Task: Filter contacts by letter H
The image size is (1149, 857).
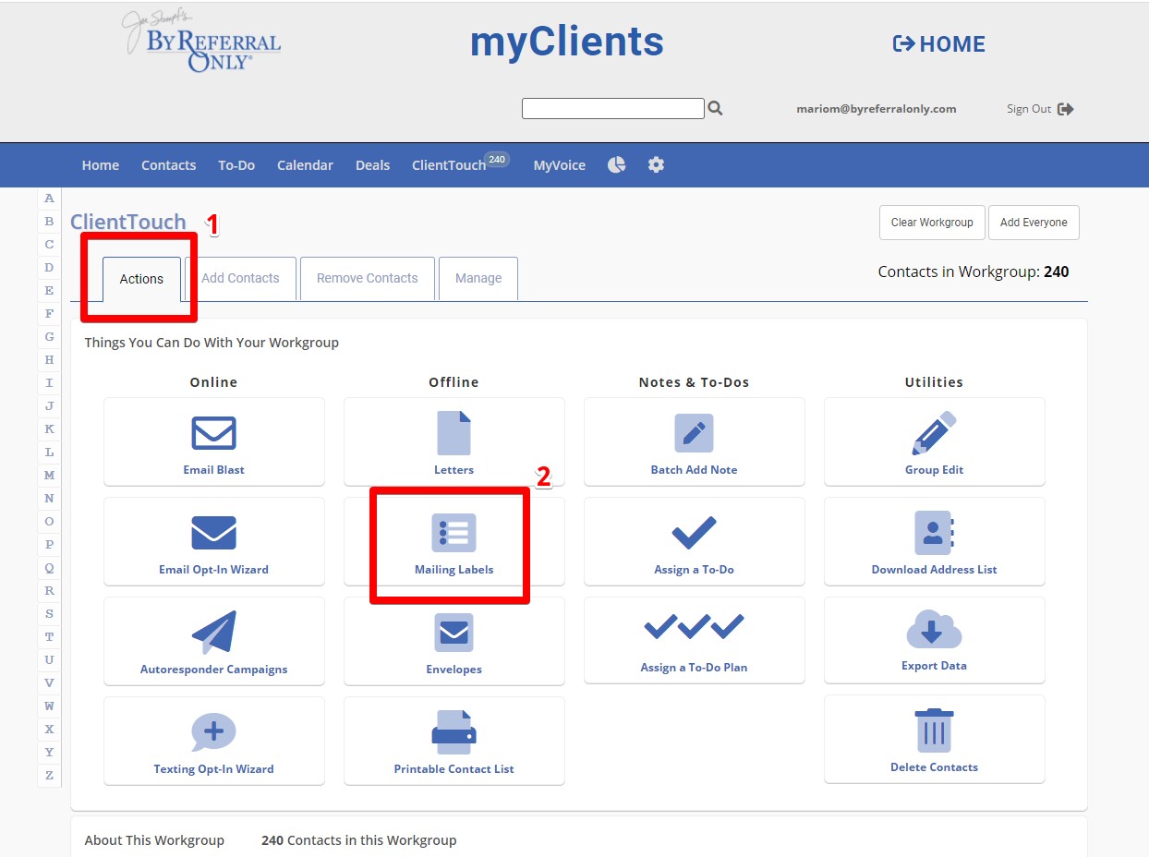Action: point(50,360)
